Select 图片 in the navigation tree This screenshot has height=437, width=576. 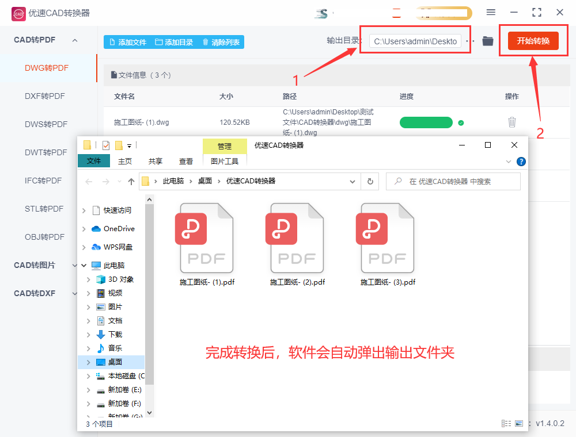109,307
